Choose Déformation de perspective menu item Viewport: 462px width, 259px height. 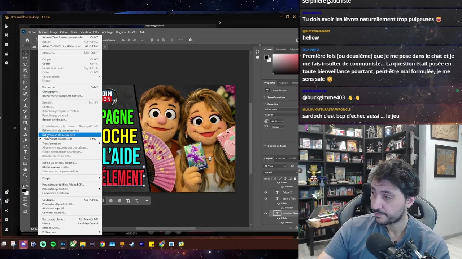pos(70,135)
